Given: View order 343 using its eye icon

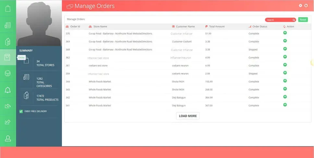Looking at the screenshot, I should tap(285, 89).
